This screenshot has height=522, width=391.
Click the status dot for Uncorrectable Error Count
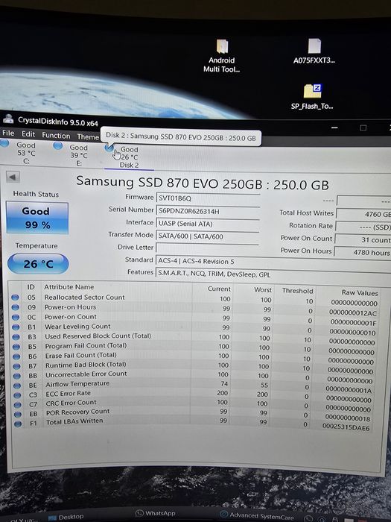pyautogui.click(x=17, y=376)
